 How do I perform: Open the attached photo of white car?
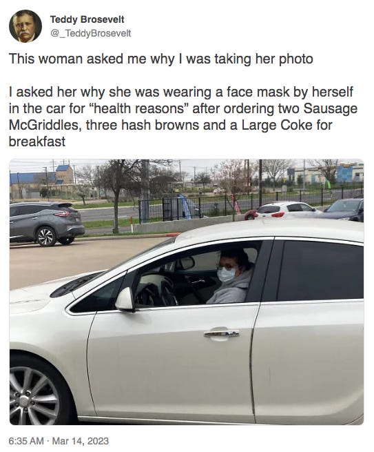[x=187, y=292]
